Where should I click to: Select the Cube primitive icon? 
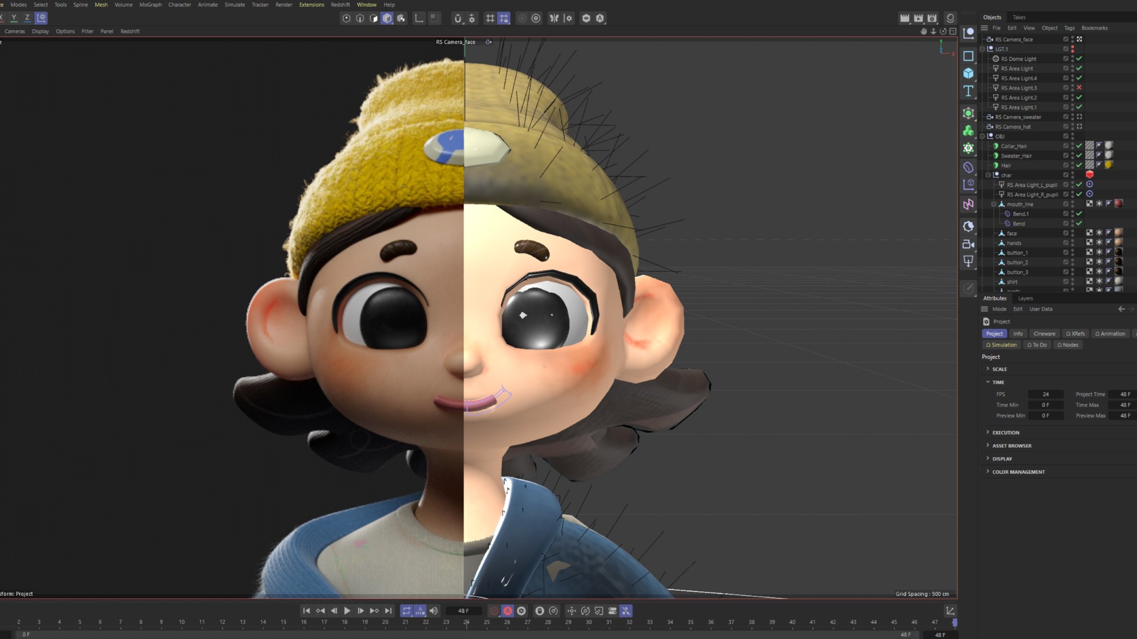pos(968,73)
